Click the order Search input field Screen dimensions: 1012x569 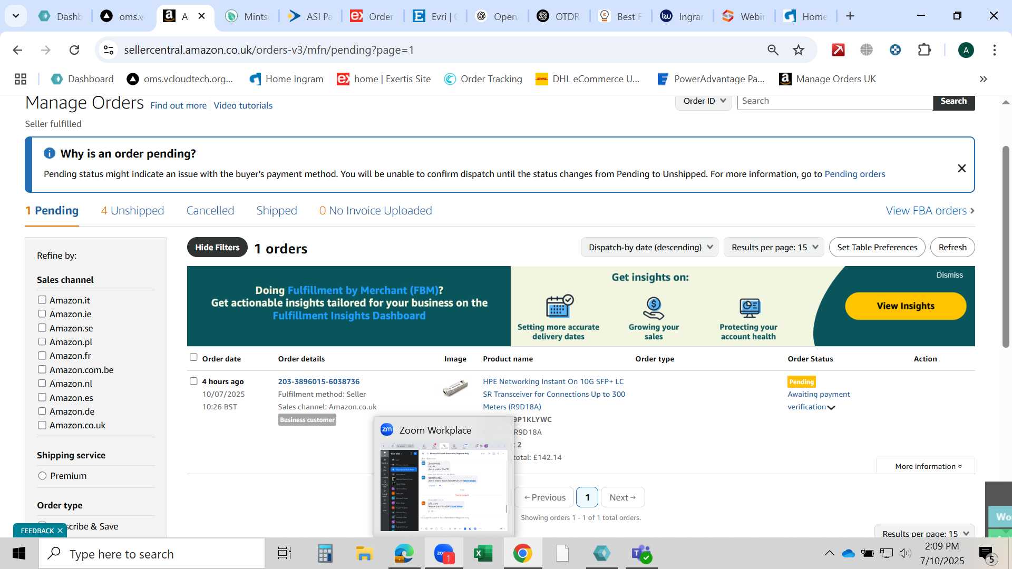835,101
